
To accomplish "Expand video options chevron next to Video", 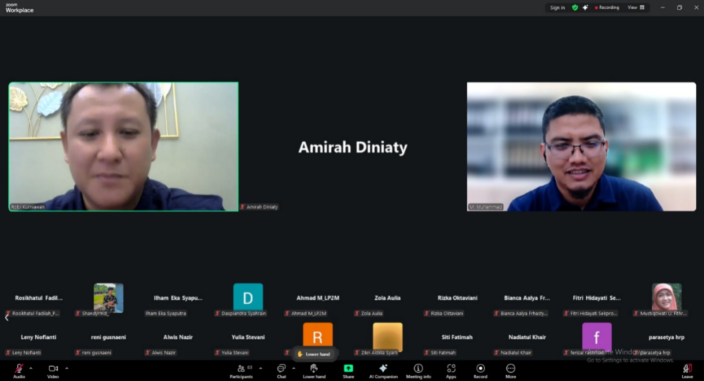I will click(x=67, y=368).
